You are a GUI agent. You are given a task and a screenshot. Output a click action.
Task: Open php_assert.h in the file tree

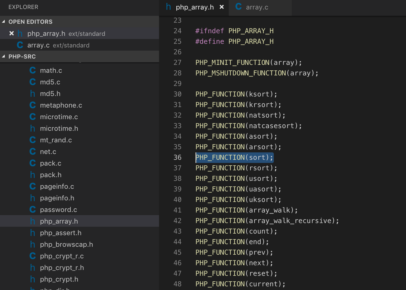point(61,233)
